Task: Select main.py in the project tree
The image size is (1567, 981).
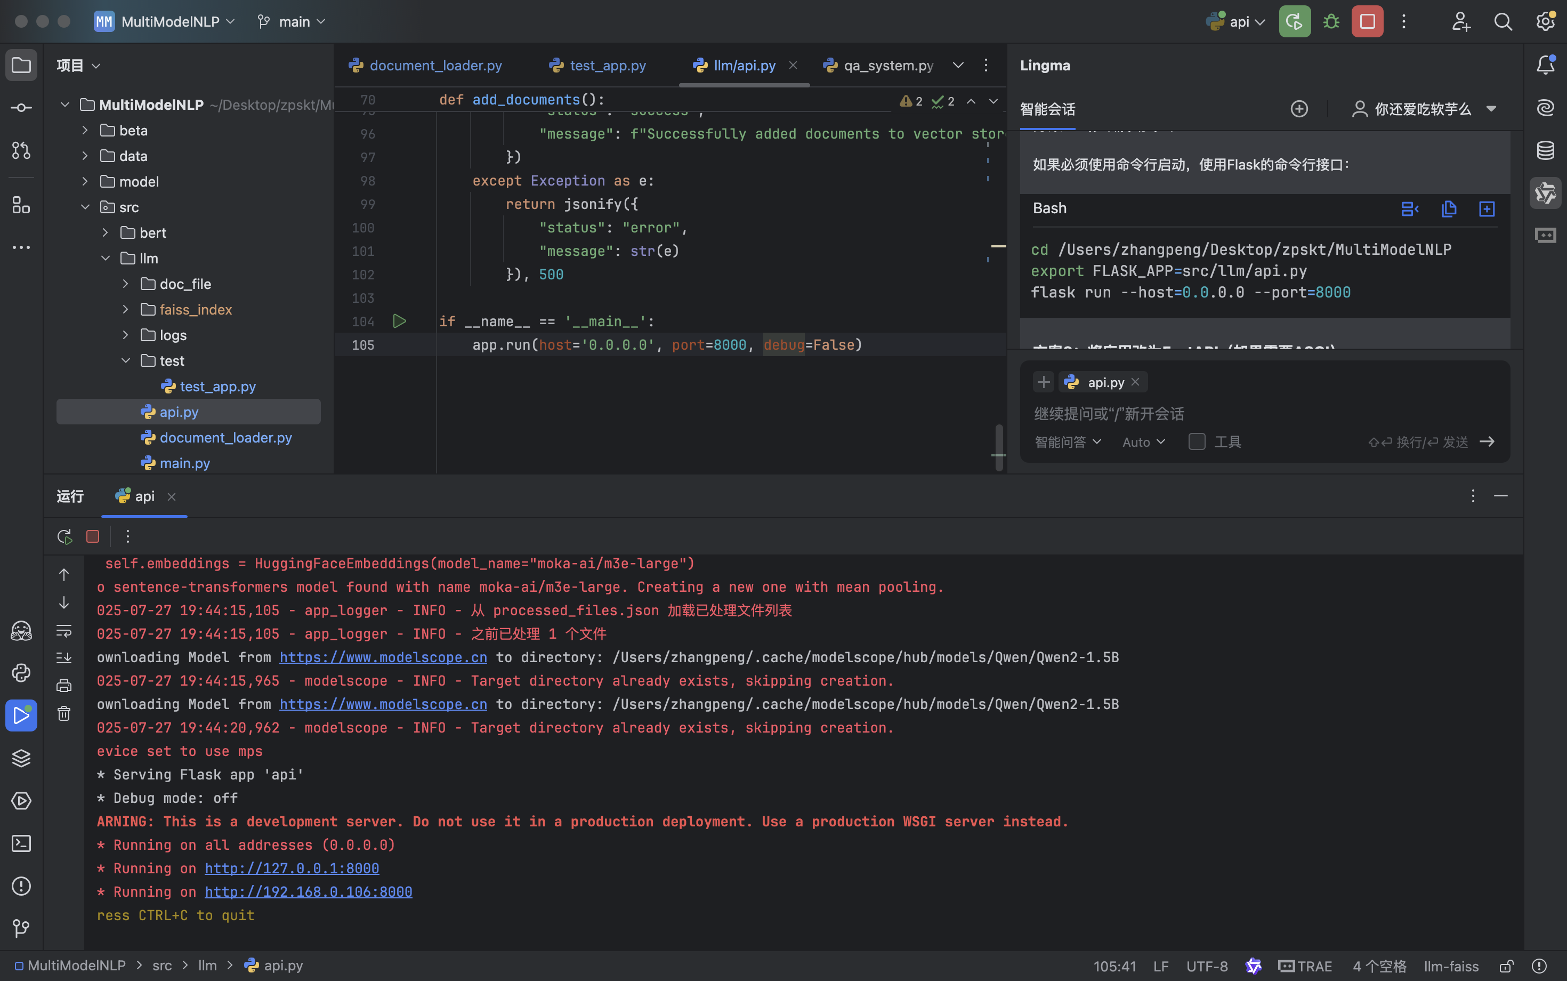Action: [x=185, y=463]
